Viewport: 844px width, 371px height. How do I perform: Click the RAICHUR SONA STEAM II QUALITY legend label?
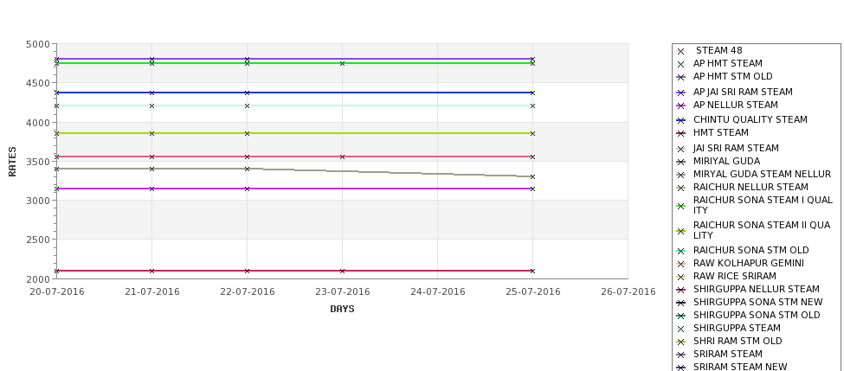[762, 230]
